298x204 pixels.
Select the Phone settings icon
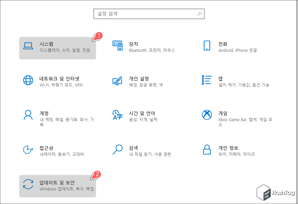pos(207,46)
